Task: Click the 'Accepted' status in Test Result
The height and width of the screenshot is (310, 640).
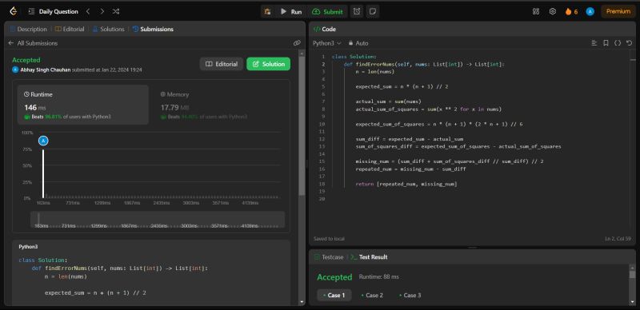Action: click(334, 277)
